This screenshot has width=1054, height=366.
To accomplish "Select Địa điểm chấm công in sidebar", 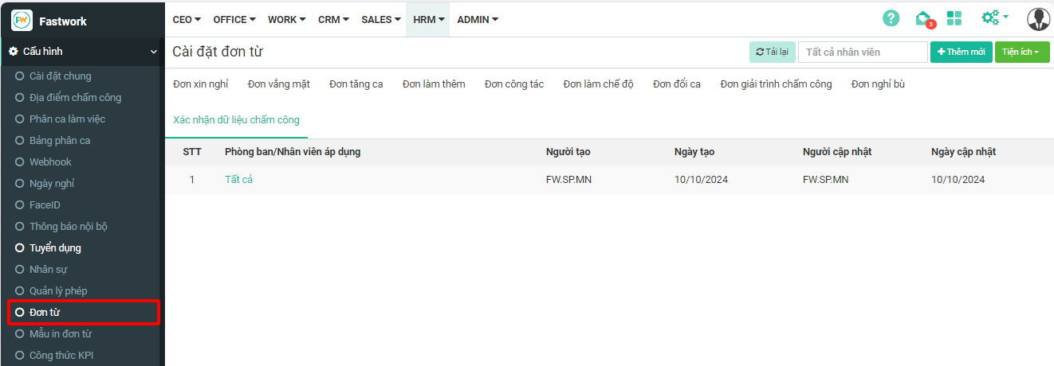I will tap(75, 98).
